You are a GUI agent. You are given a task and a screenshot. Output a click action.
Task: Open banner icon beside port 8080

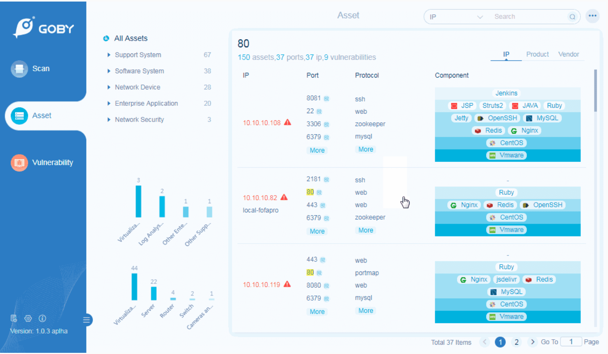pyautogui.click(x=327, y=286)
